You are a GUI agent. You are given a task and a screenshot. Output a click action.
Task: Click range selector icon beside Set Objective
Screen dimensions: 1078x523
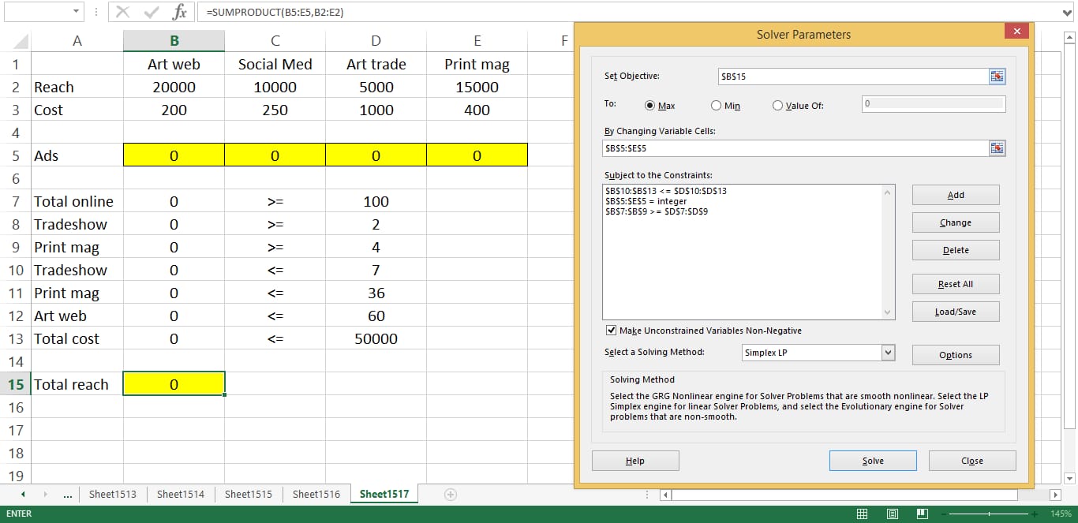pos(997,76)
